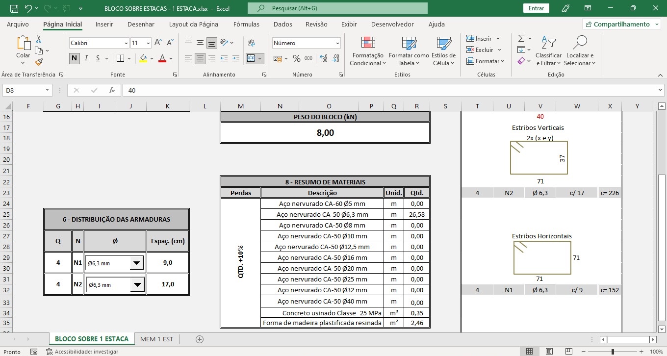
Task: Click the Entrar sign-in button
Action: (x=536, y=8)
